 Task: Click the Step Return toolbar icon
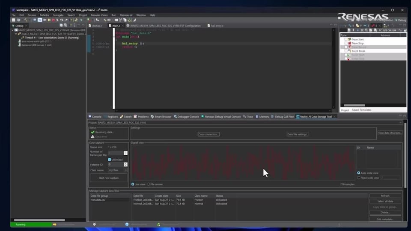tap(66, 20)
